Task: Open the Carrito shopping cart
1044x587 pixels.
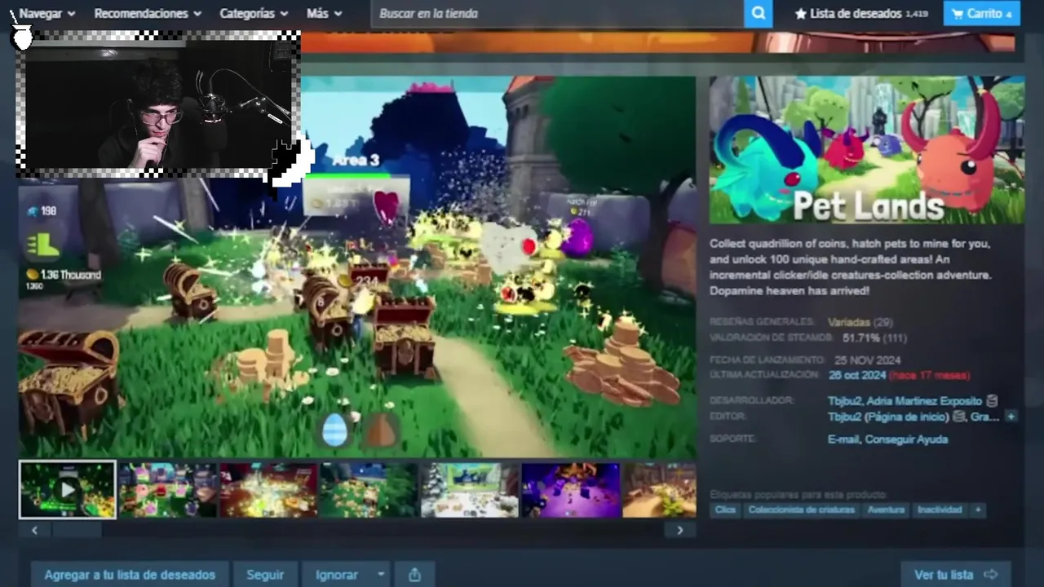Action: click(982, 13)
